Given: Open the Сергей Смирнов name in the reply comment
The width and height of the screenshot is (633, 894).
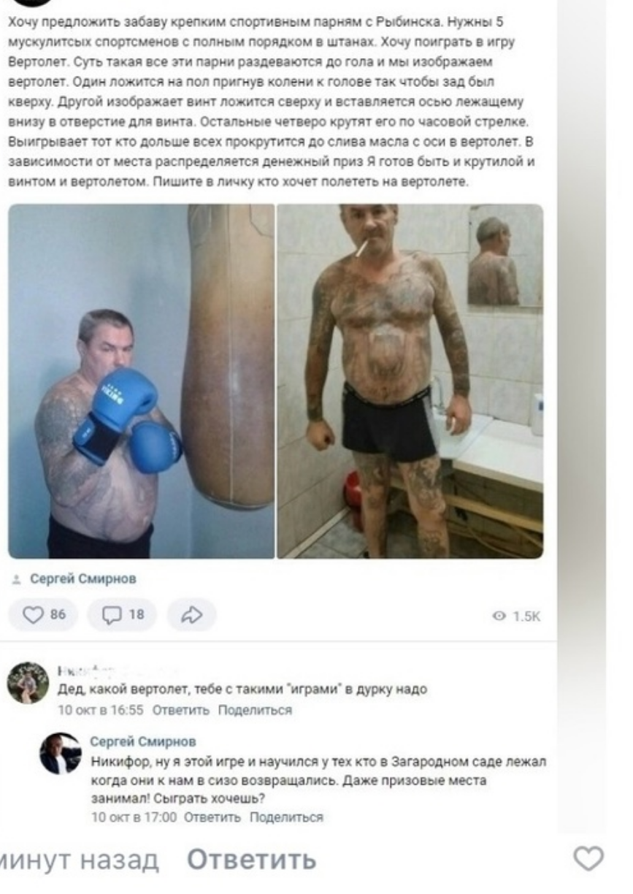Looking at the screenshot, I should click(143, 741).
